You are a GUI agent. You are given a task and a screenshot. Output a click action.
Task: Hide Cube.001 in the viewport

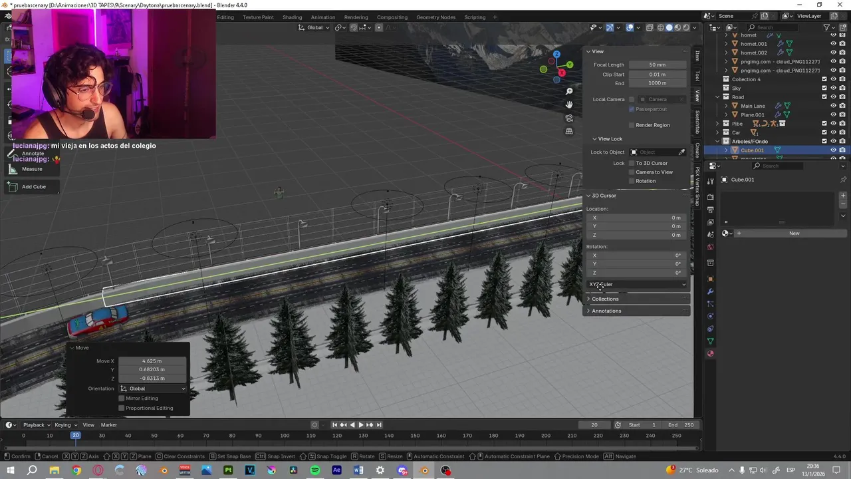coord(833,150)
